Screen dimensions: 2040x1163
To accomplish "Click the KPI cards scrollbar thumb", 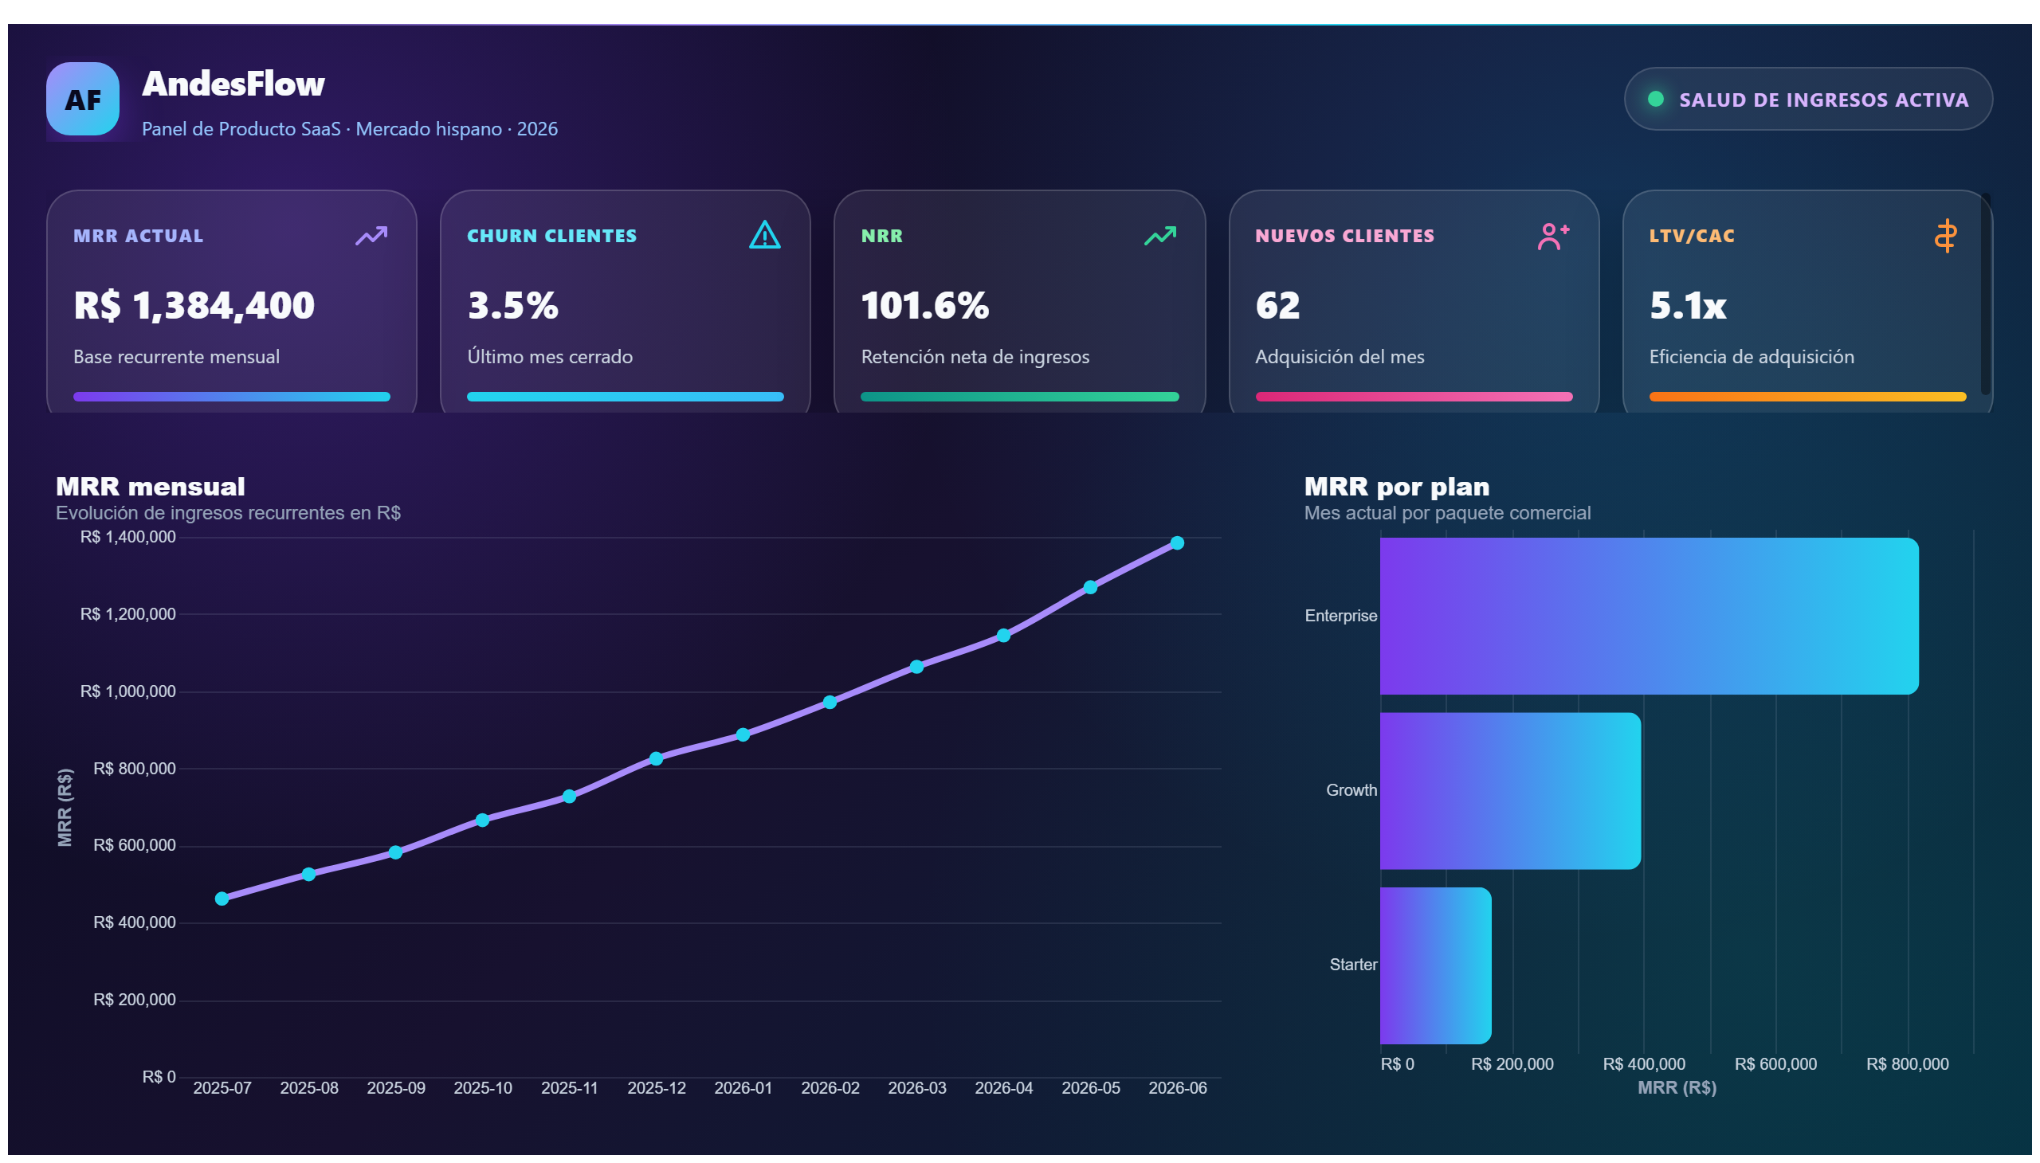I will [x=1986, y=294].
